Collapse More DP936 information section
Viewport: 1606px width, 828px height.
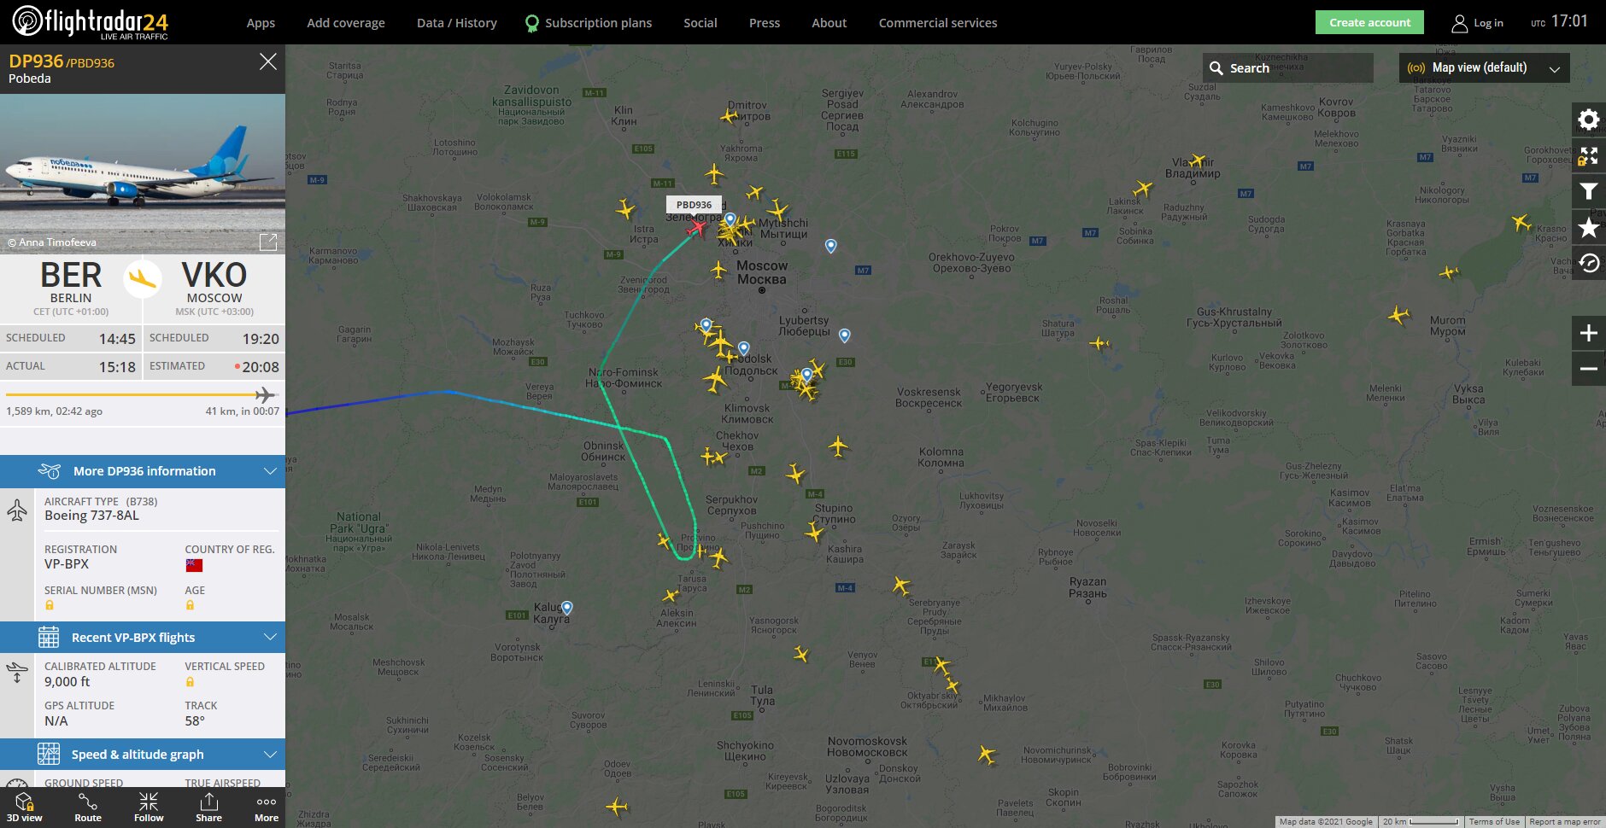(143, 471)
